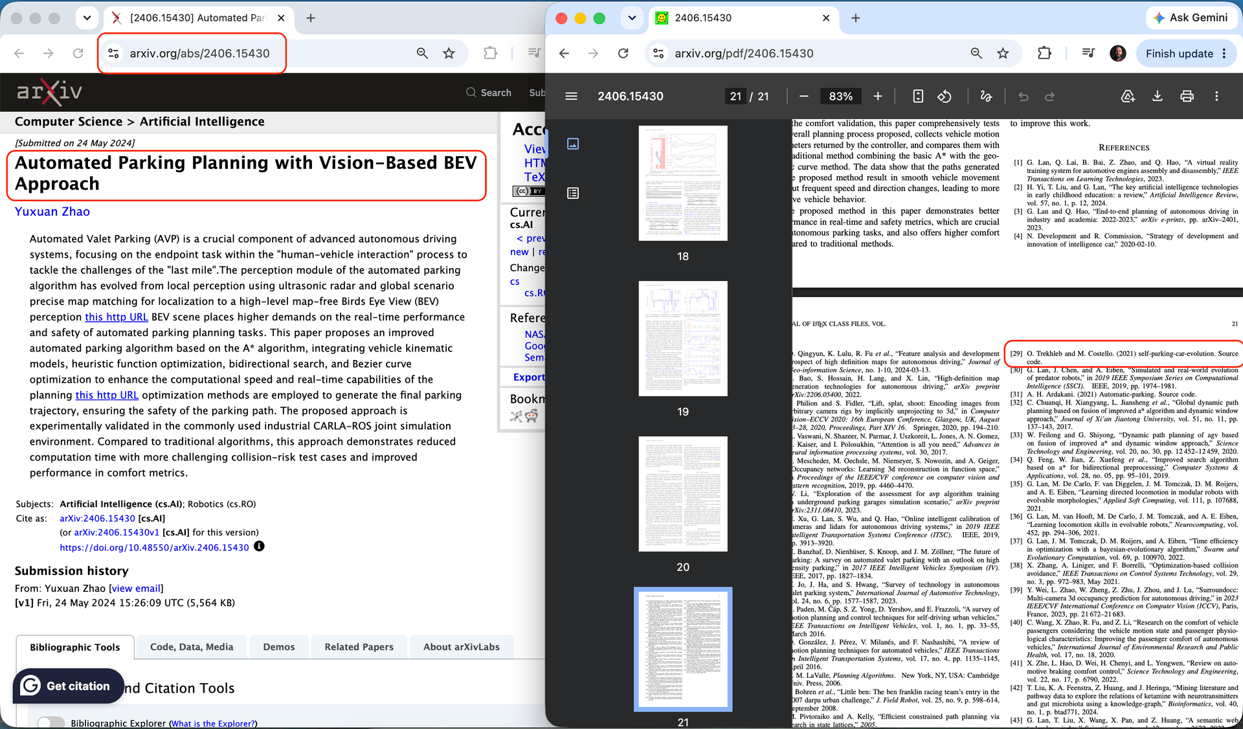Image resolution: width=1243 pixels, height=729 pixels.
Task: Open the Finish update menu dots
Action: 1224,54
